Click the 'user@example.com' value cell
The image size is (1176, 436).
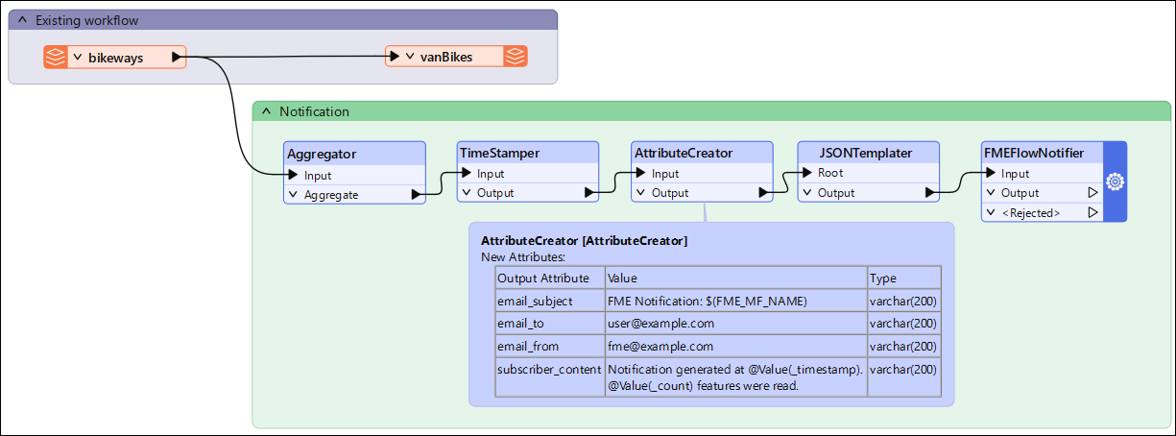pos(735,324)
